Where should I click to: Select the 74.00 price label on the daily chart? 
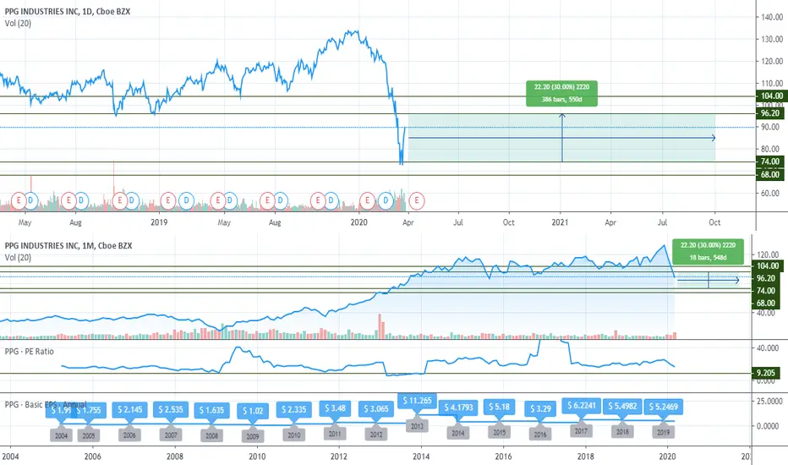coord(771,161)
